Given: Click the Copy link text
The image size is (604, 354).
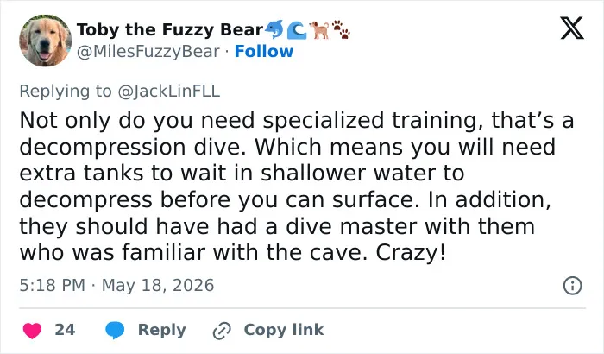Looking at the screenshot, I should point(284,330).
